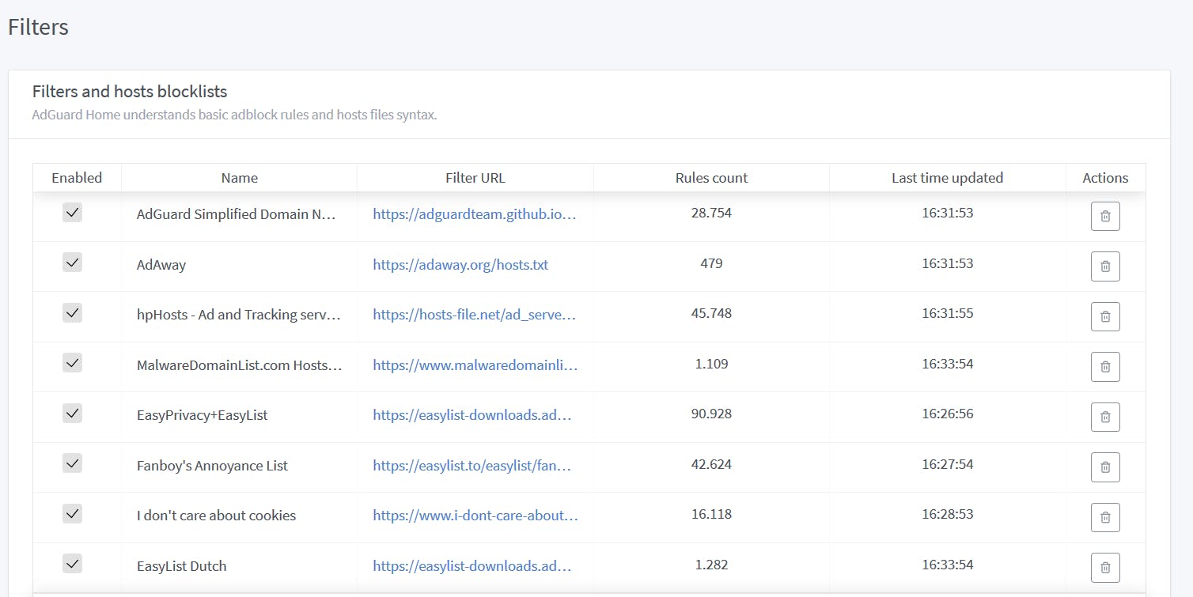Trash the I don't care about cookies filter

1105,517
